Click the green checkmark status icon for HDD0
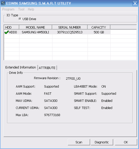This screenshot has height=149, width=139. (6, 32)
